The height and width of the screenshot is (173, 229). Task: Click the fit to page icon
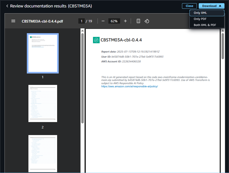click(138, 21)
